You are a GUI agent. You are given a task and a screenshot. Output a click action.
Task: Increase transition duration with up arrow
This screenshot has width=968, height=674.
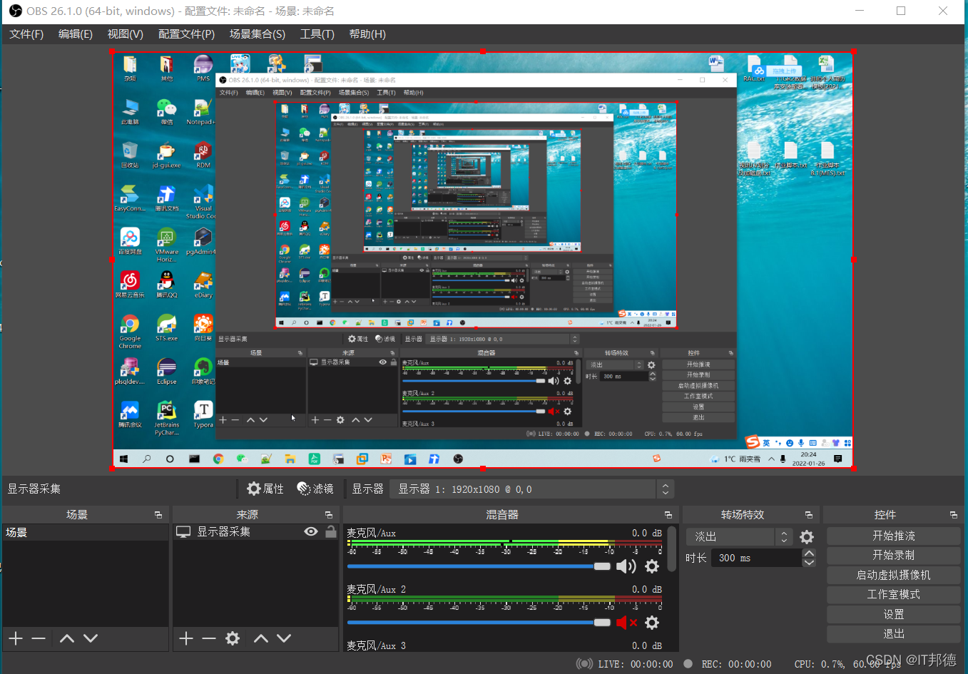pos(809,553)
